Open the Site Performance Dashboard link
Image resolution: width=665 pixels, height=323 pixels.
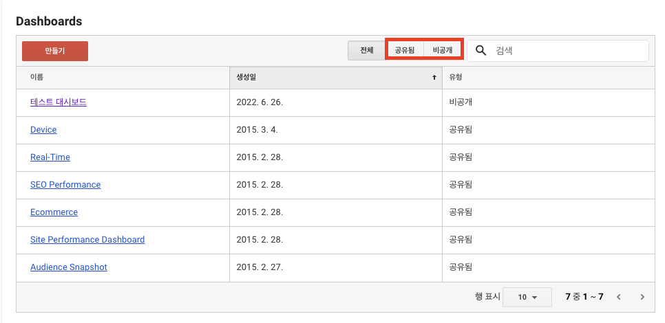87,240
